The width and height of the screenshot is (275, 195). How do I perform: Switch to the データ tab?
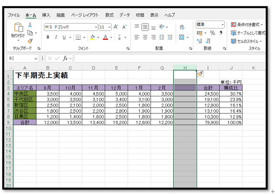(x=125, y=15)
